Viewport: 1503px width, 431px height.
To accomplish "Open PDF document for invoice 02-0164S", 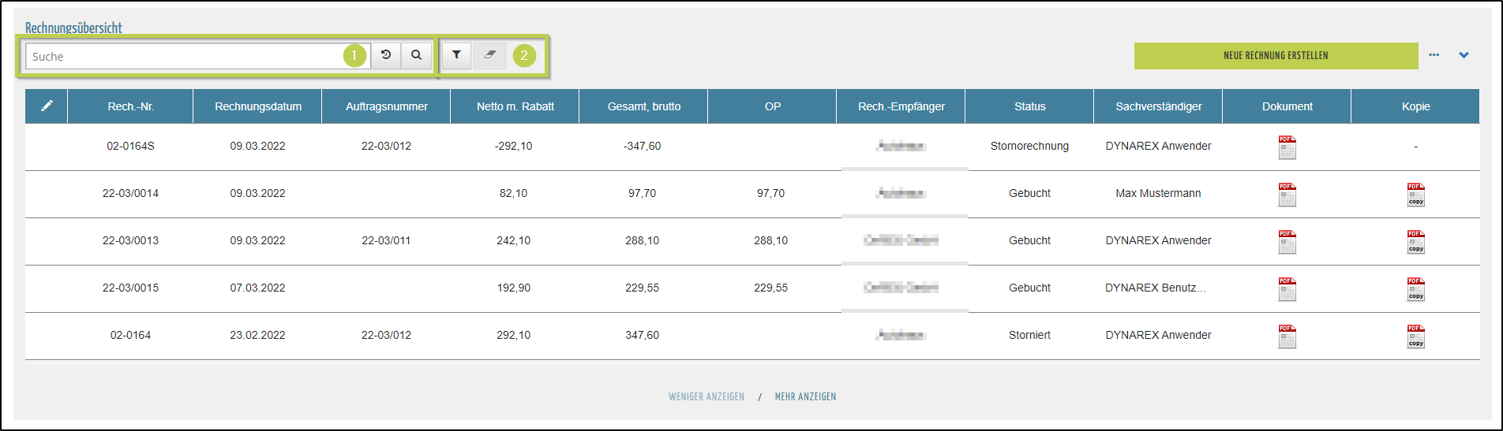I will point(1287,147).
